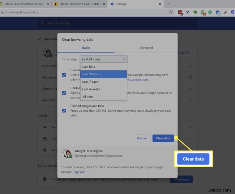Click the Settings tab gear icon

coord(112,4)
